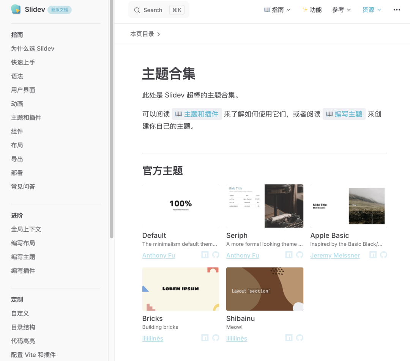Open 部署 in the sidebar
Screen dimensions: 410x361
pos(17,173)
